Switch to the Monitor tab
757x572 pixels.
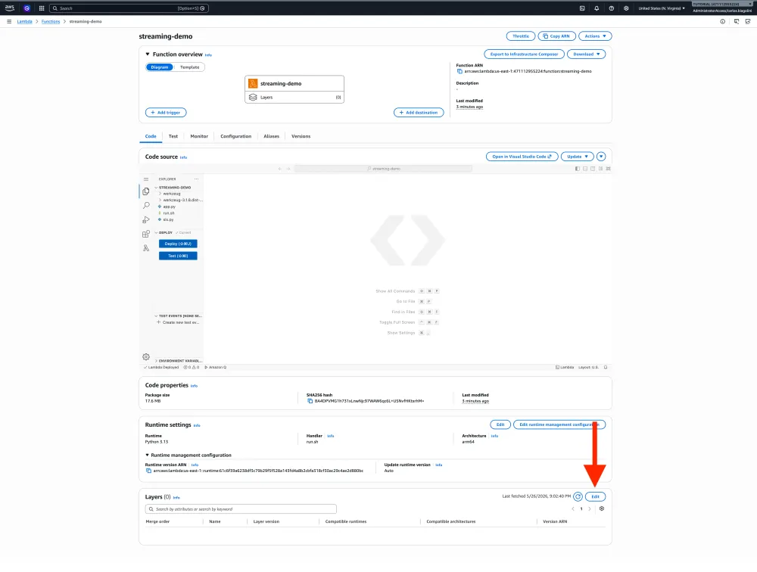coord(199,136)
